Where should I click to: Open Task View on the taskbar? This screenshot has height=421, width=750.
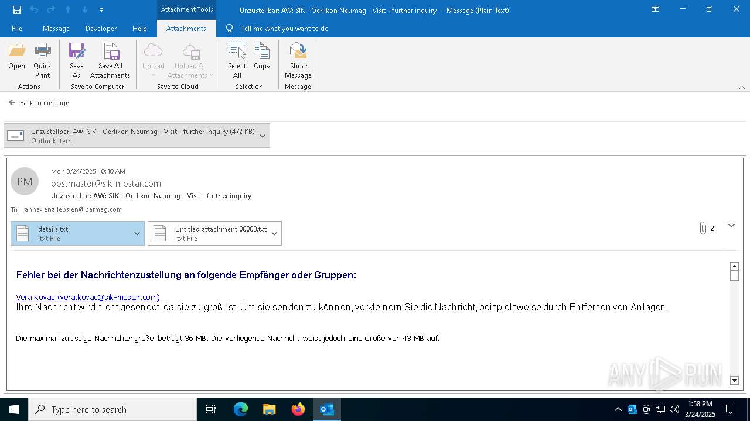coord(211,409)
